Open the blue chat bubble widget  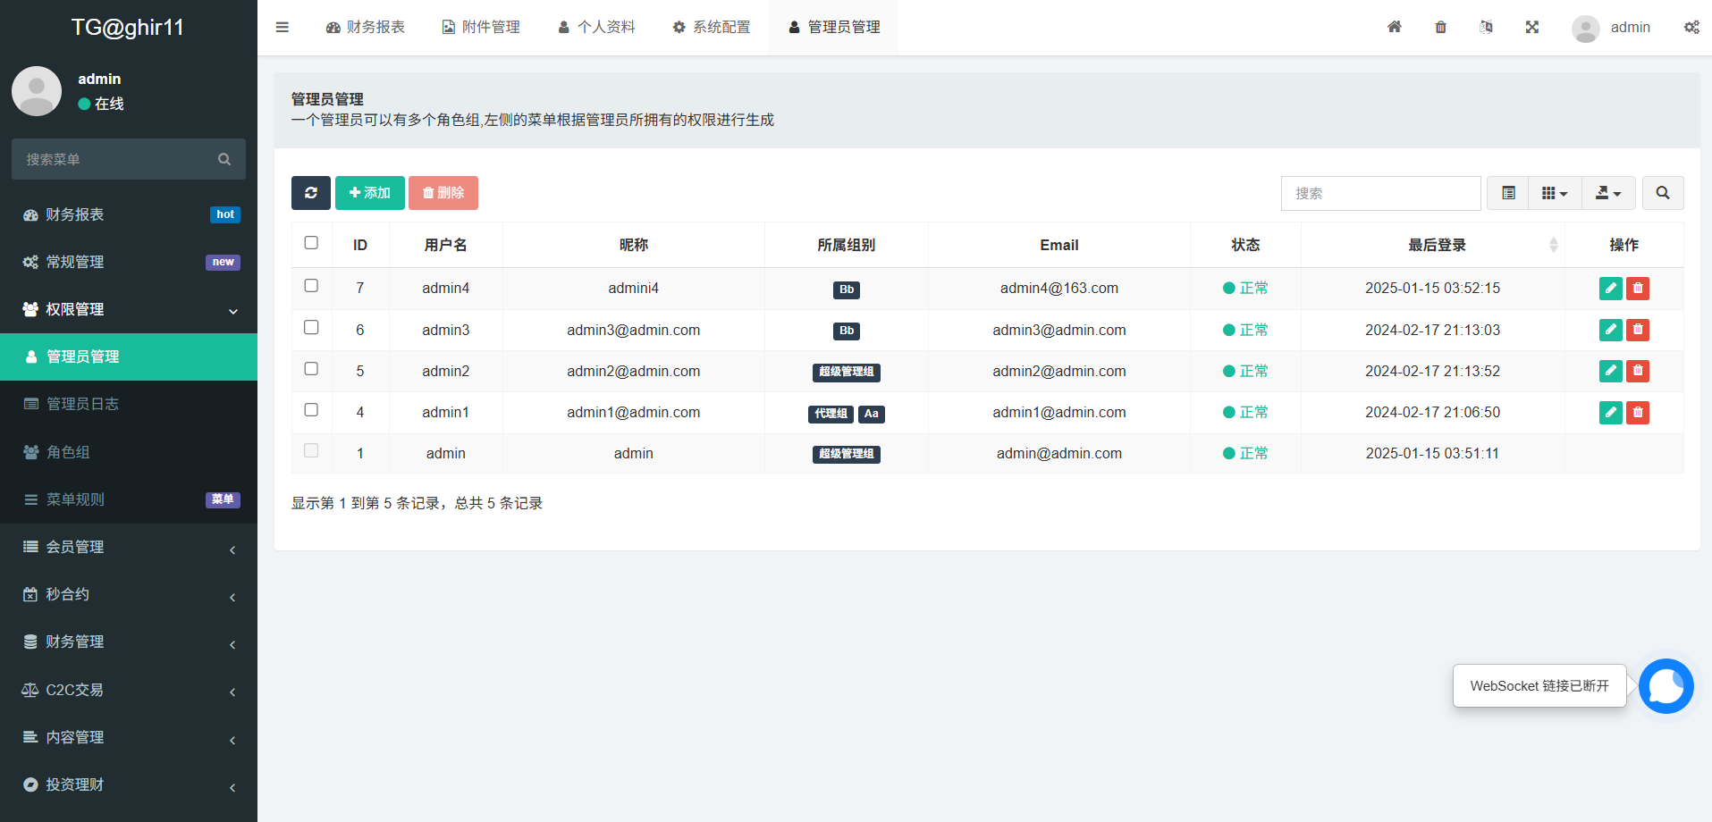pyautogui.click(x=1666, y=686)
